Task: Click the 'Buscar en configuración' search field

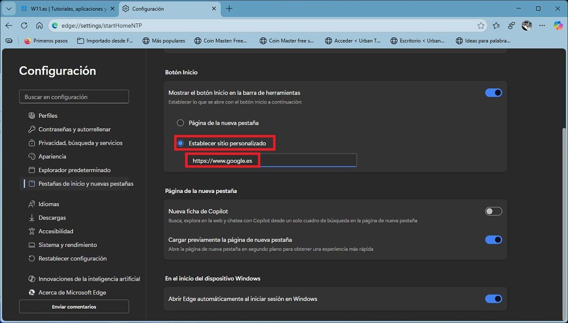Action: click(74, 97)
